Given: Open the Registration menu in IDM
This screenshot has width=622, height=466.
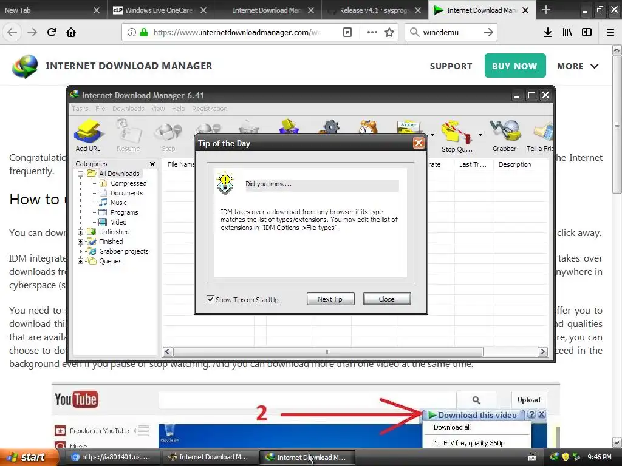Looking at the screenshot, I should [210, 109].
